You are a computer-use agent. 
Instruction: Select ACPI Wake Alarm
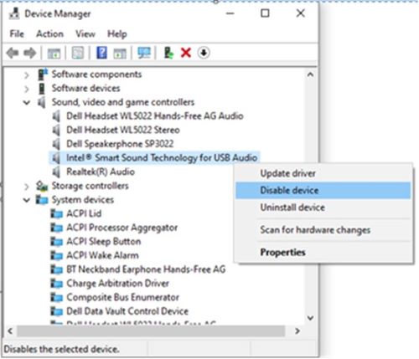pos(102,255)
